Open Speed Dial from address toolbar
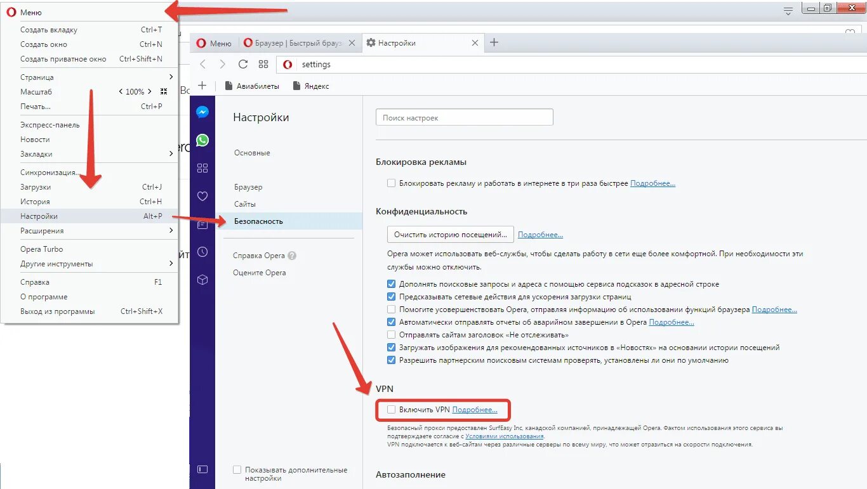The image size is (867, 489). [x=263, y=64]
